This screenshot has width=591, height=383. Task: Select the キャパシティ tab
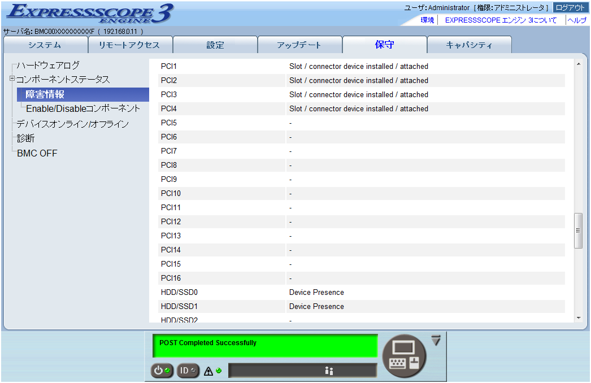point(469,45)
